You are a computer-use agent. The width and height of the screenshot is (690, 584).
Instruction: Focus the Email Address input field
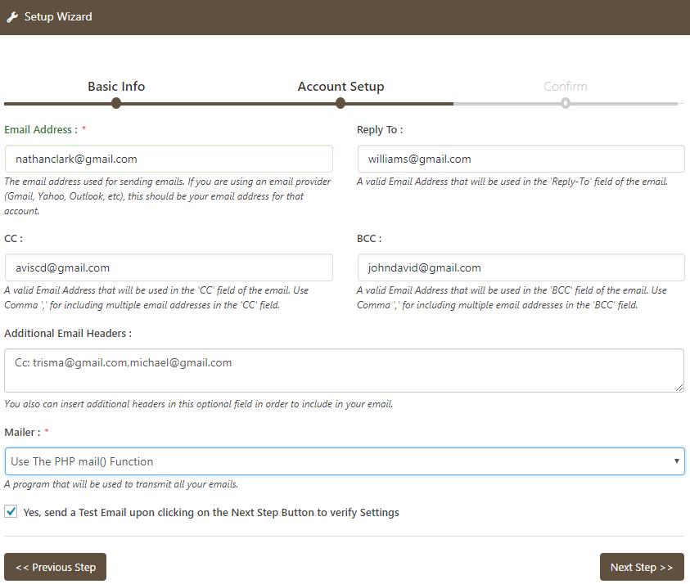[169, 159]
